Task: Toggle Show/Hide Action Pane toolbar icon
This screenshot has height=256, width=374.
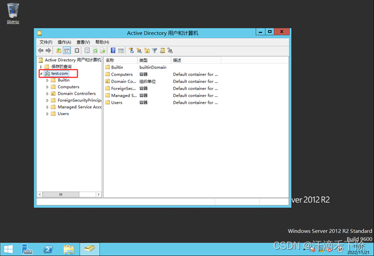Action: pyautogui.click(x=121, y=50)
